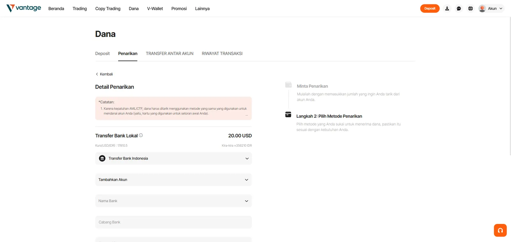Click the 20.00 USD amount
The image size is (511, 242).
[x=240, y=136]
